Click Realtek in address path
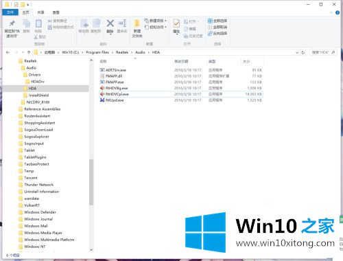343x261 pixels. (122, 52)
